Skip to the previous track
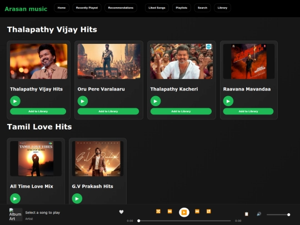The width and height of the screenshot is (300, 225). tap(169, 211)
